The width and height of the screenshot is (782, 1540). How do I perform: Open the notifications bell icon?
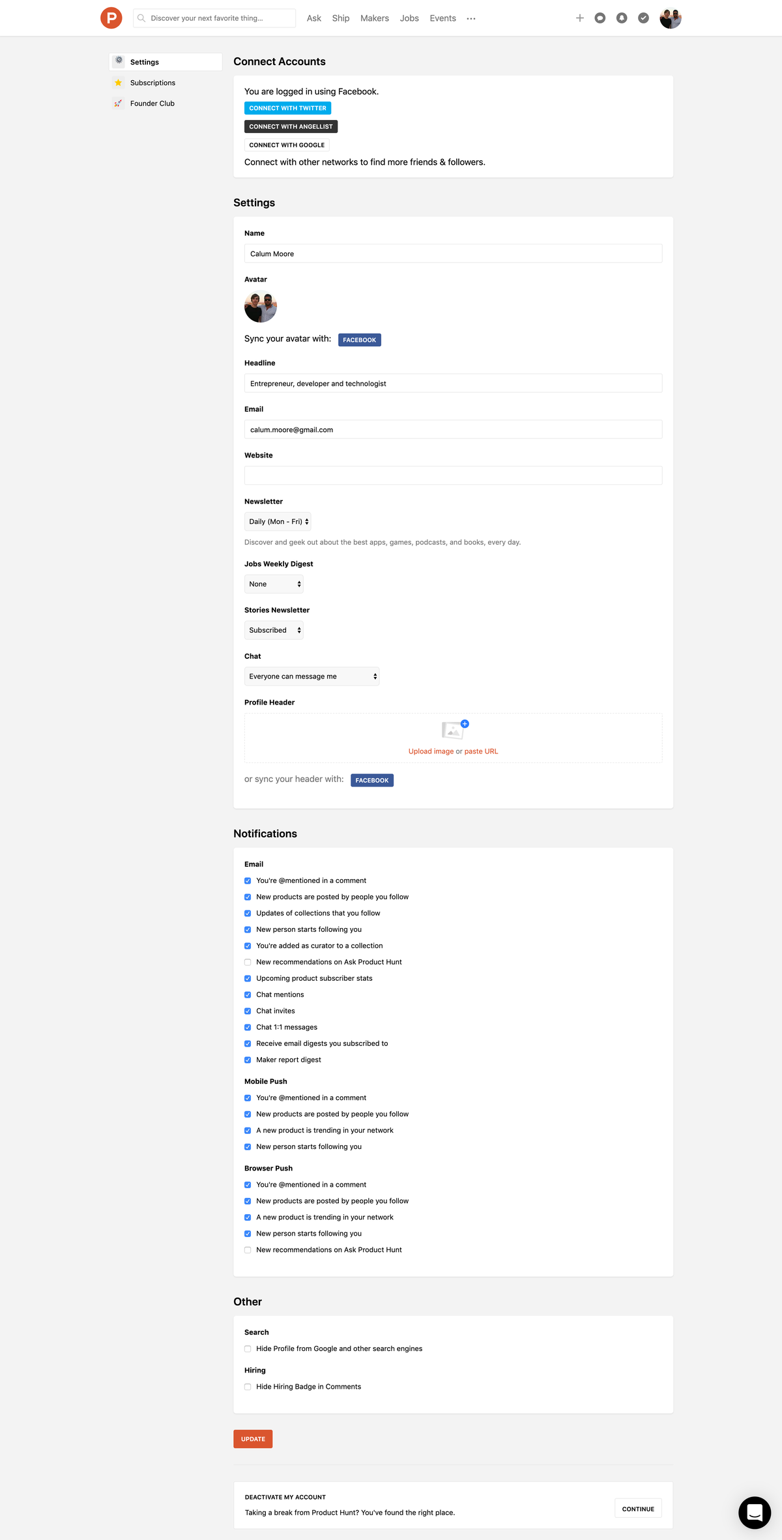click(x=622, y=18)
